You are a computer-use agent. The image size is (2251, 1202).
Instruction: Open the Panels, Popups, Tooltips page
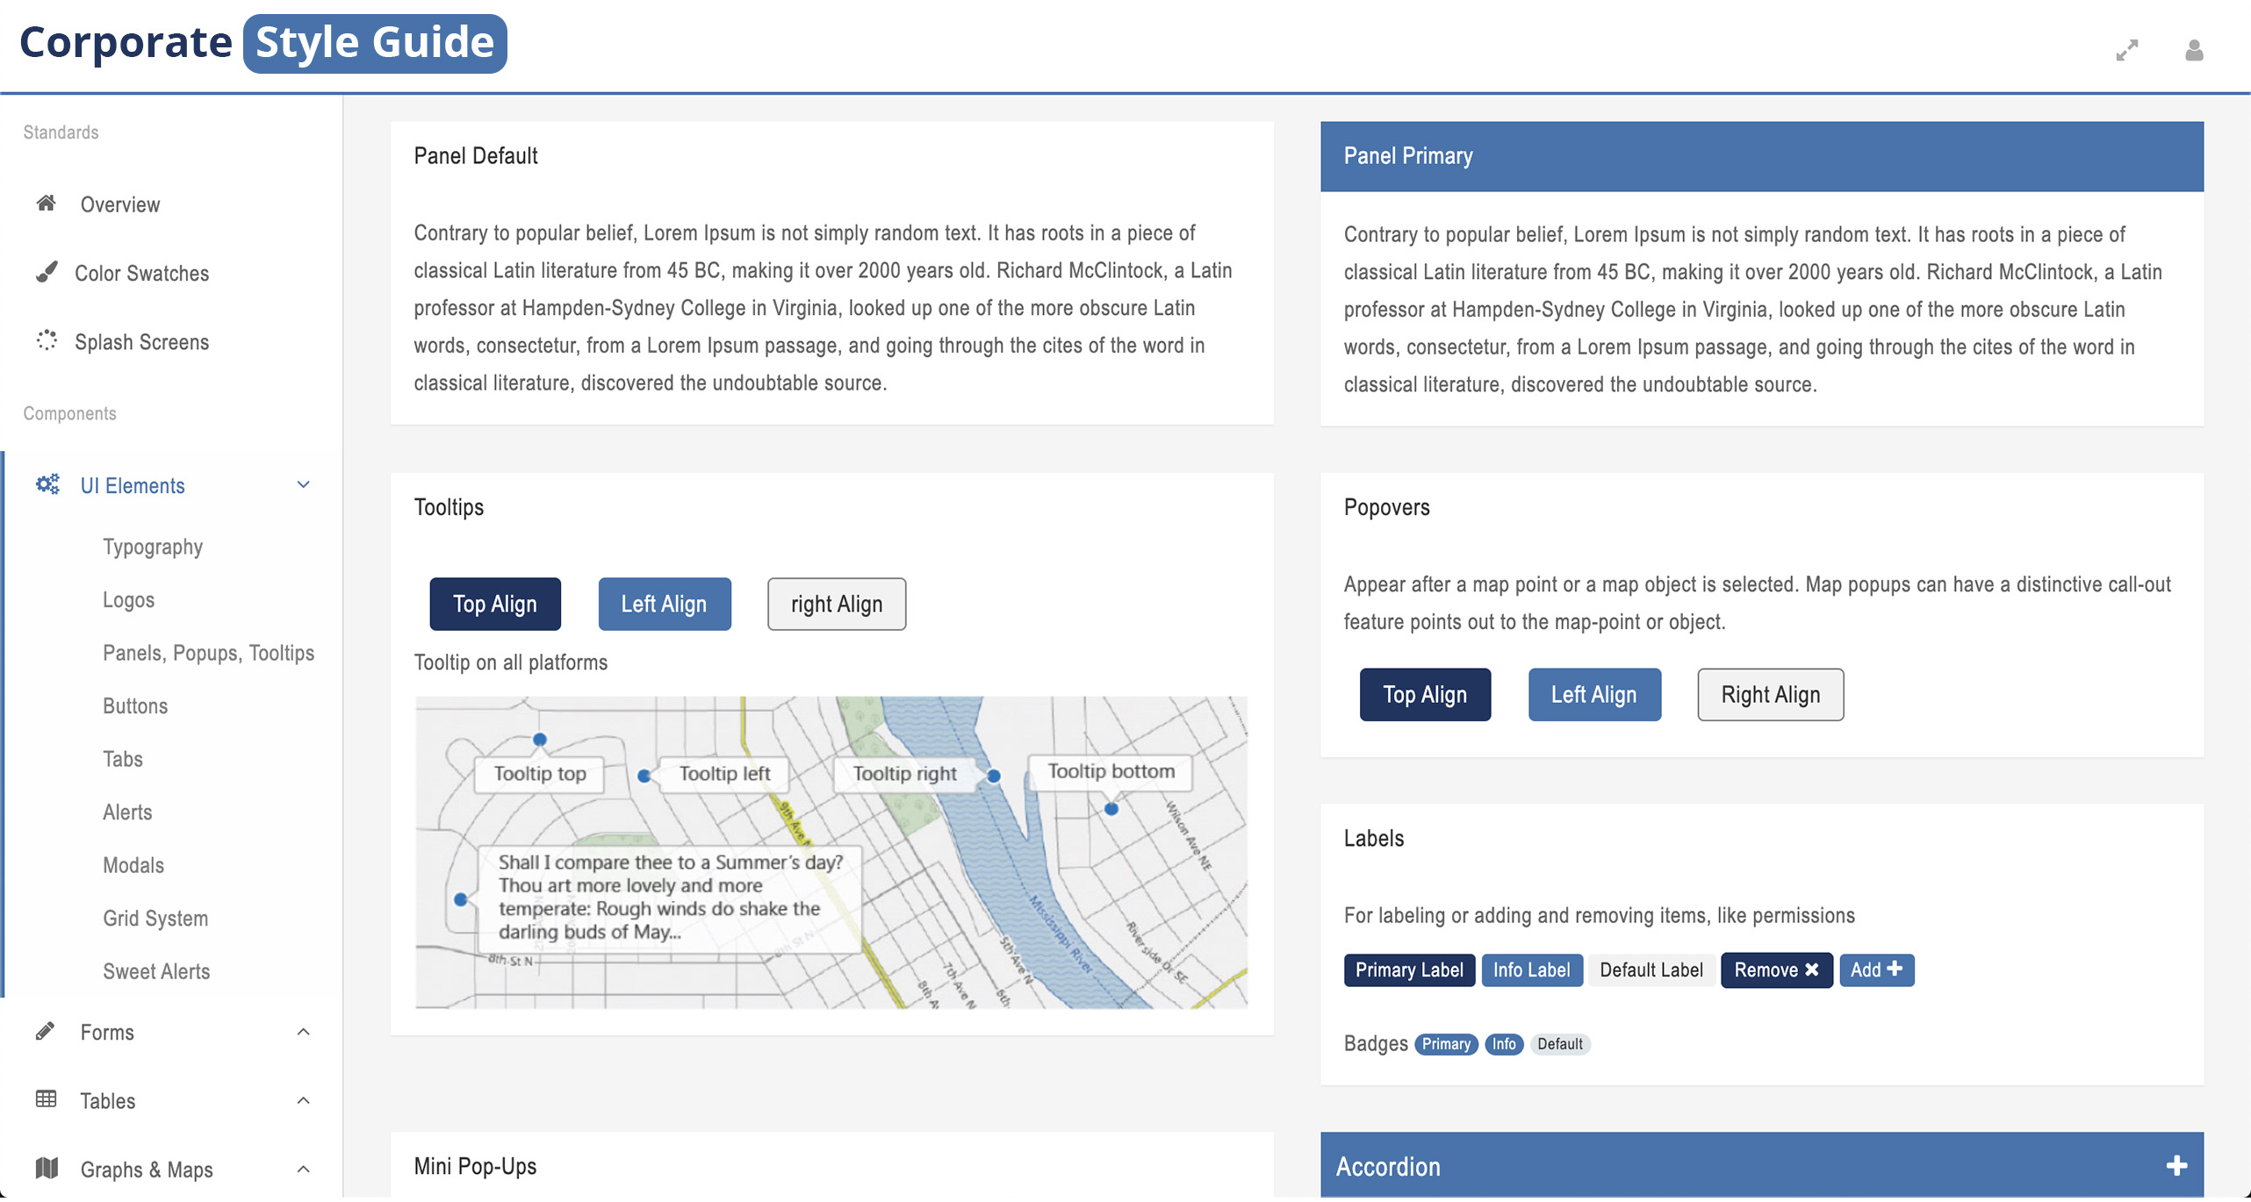(208, 653)
